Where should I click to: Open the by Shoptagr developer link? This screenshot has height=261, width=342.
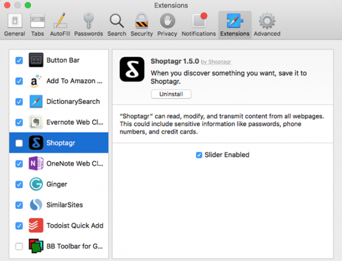(216, 62)
